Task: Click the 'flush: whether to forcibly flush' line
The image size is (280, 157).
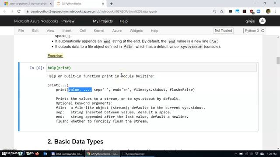Action: pyautogui.click(x=102, y=121)
